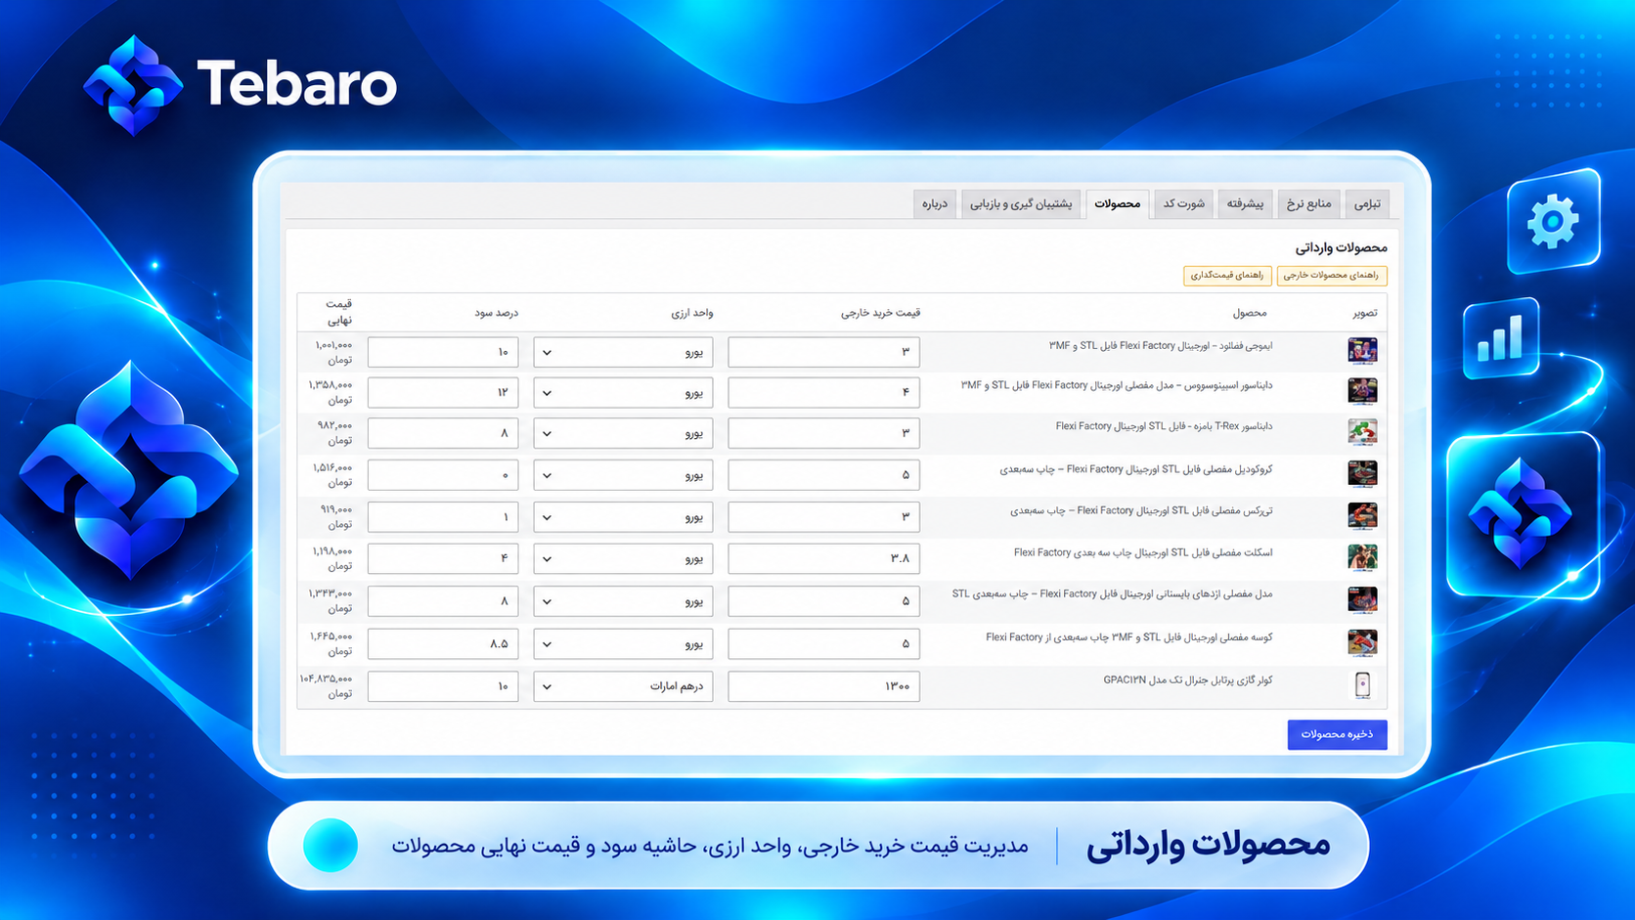This screenshot has height=920, width=1635.
Task: Focus purchase price field for cute T-Rex row
Action: pyautogui.click(x=823, y=433)
